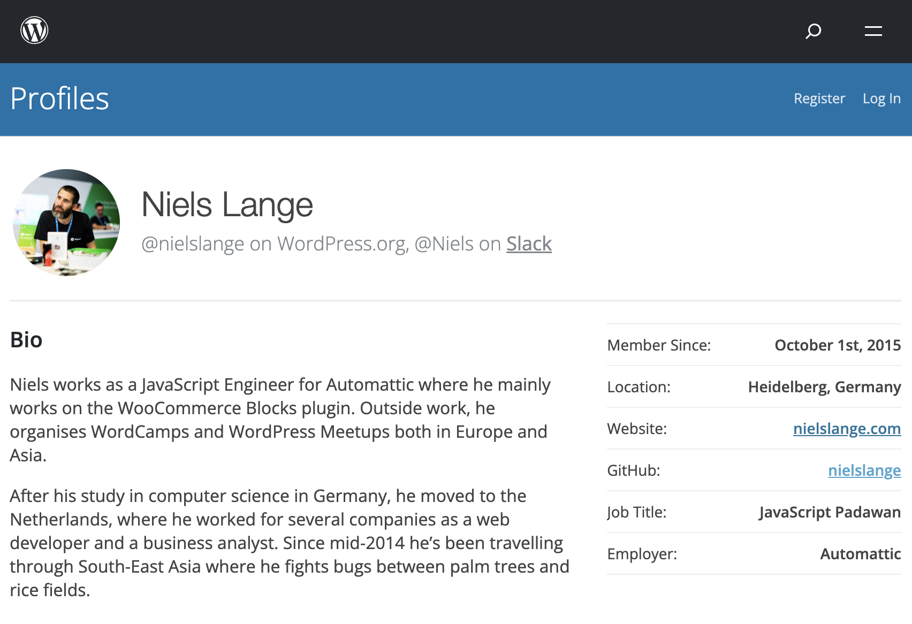912x624 pixels.
Task: Open the nielslange GitHub profile link
Action: 864,470
